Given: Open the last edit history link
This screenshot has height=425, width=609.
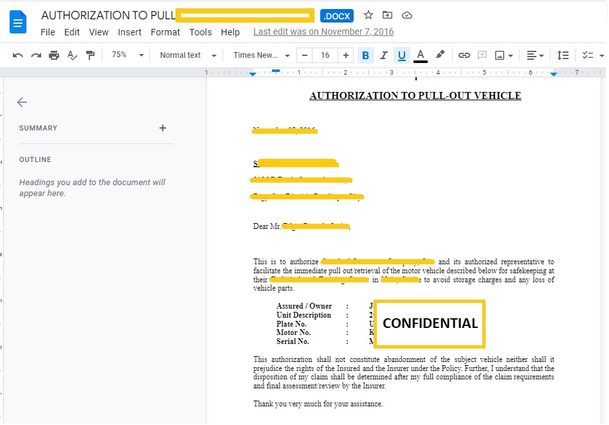Looking at the screenshot, I should click(323, 32).
